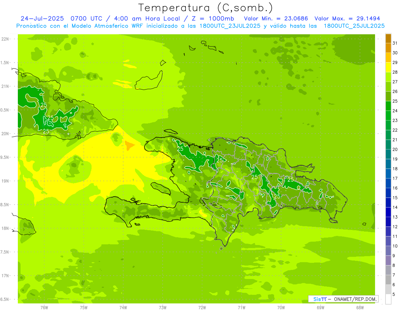Pick the green legend swatch between 24 and 25

coord(388,106)
